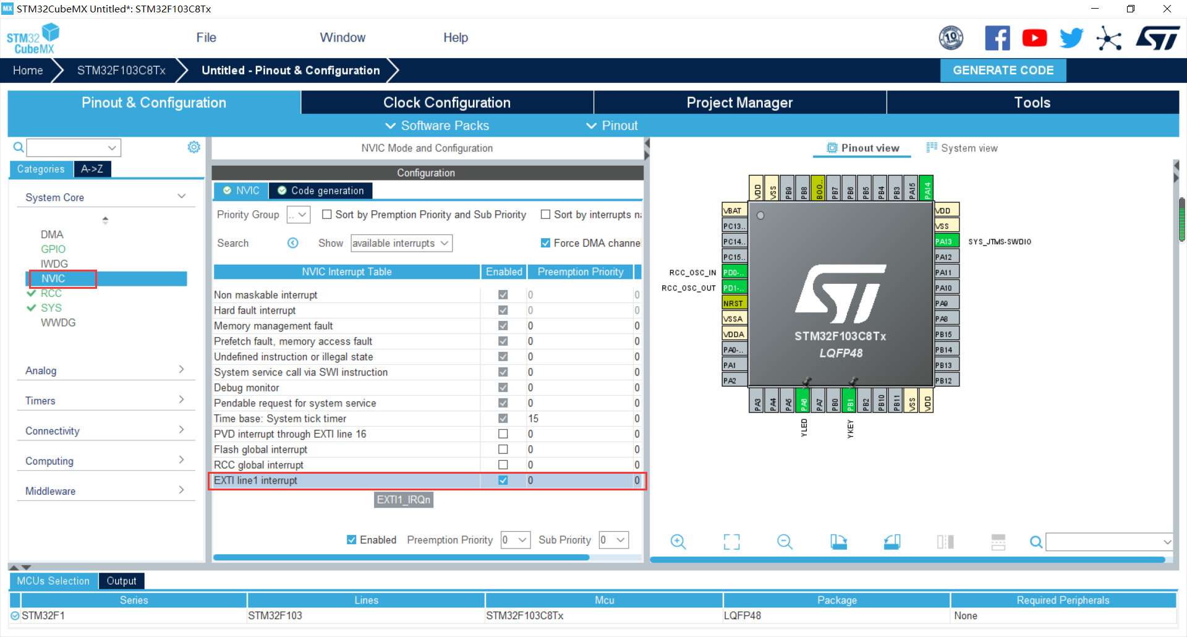Uncheck EXTI line1 interrupt enabled box
This screenshot has width=1187, height=637.
[x=503, y=481]
